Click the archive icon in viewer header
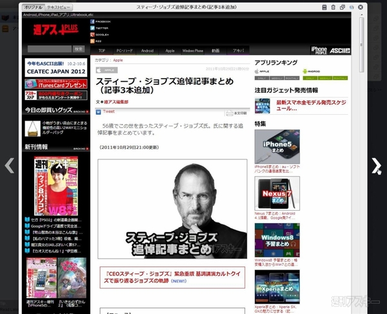Viewport: 387px width, 314px height. [324, 7]
